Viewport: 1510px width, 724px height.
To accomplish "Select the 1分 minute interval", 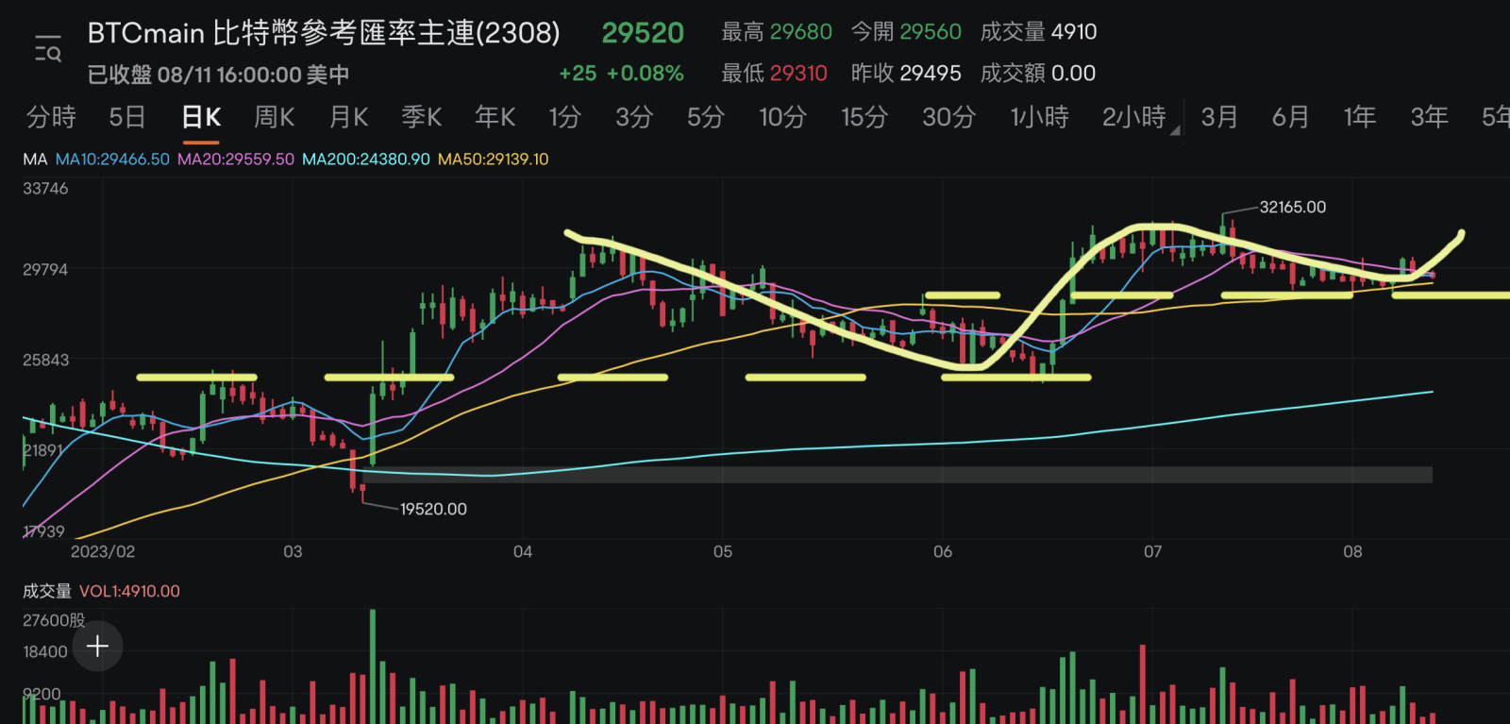I will (565, 117).
